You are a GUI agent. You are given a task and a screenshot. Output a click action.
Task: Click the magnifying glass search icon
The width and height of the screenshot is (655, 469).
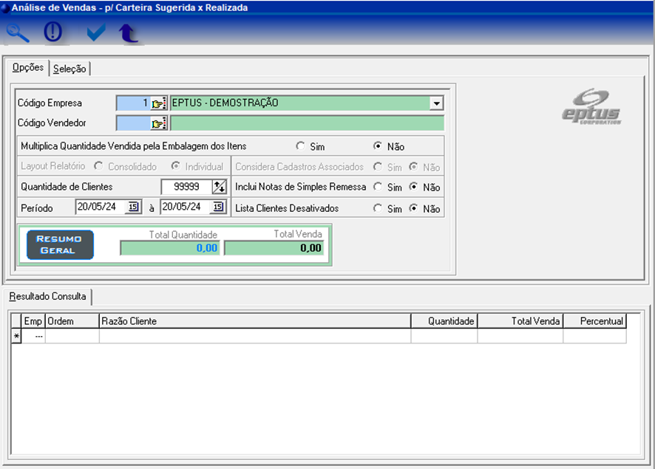click(x=18, y=32)
